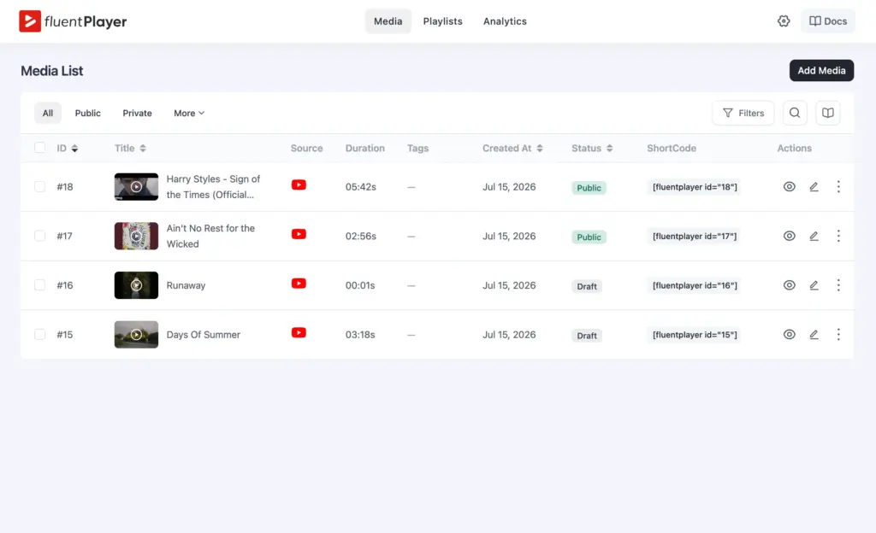876x533 pixels.
Task: Play the Days Of Summer thumbnail
Action: [136, 335]
